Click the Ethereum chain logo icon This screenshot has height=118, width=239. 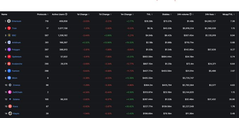click(9, 21)
